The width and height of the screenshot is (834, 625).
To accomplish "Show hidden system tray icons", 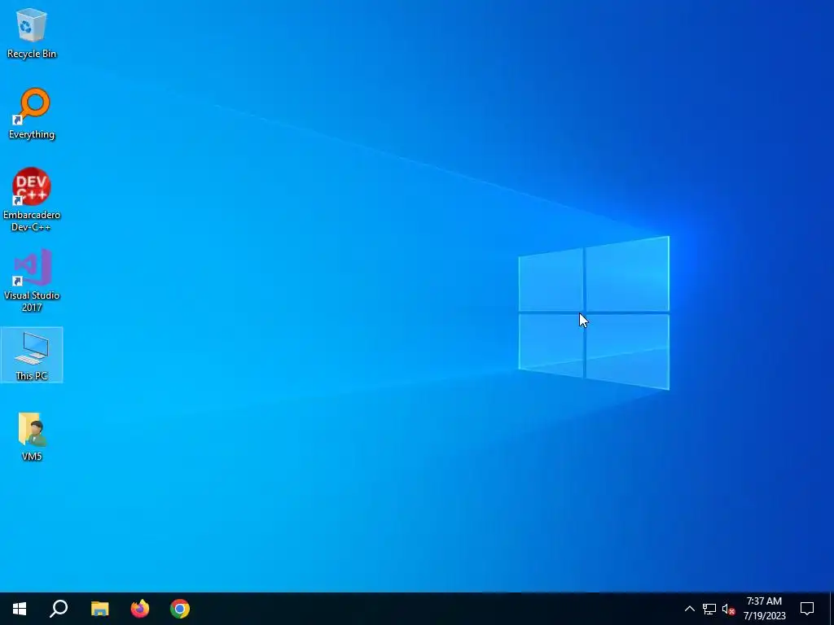I will (x=689, y=609).
